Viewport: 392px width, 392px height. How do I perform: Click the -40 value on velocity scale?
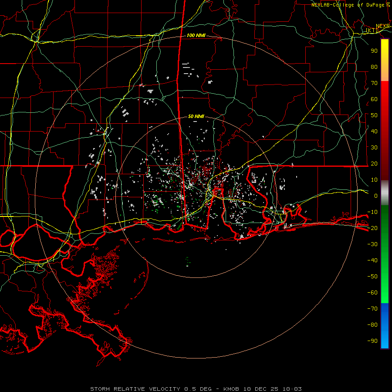[x=372, y=260]
